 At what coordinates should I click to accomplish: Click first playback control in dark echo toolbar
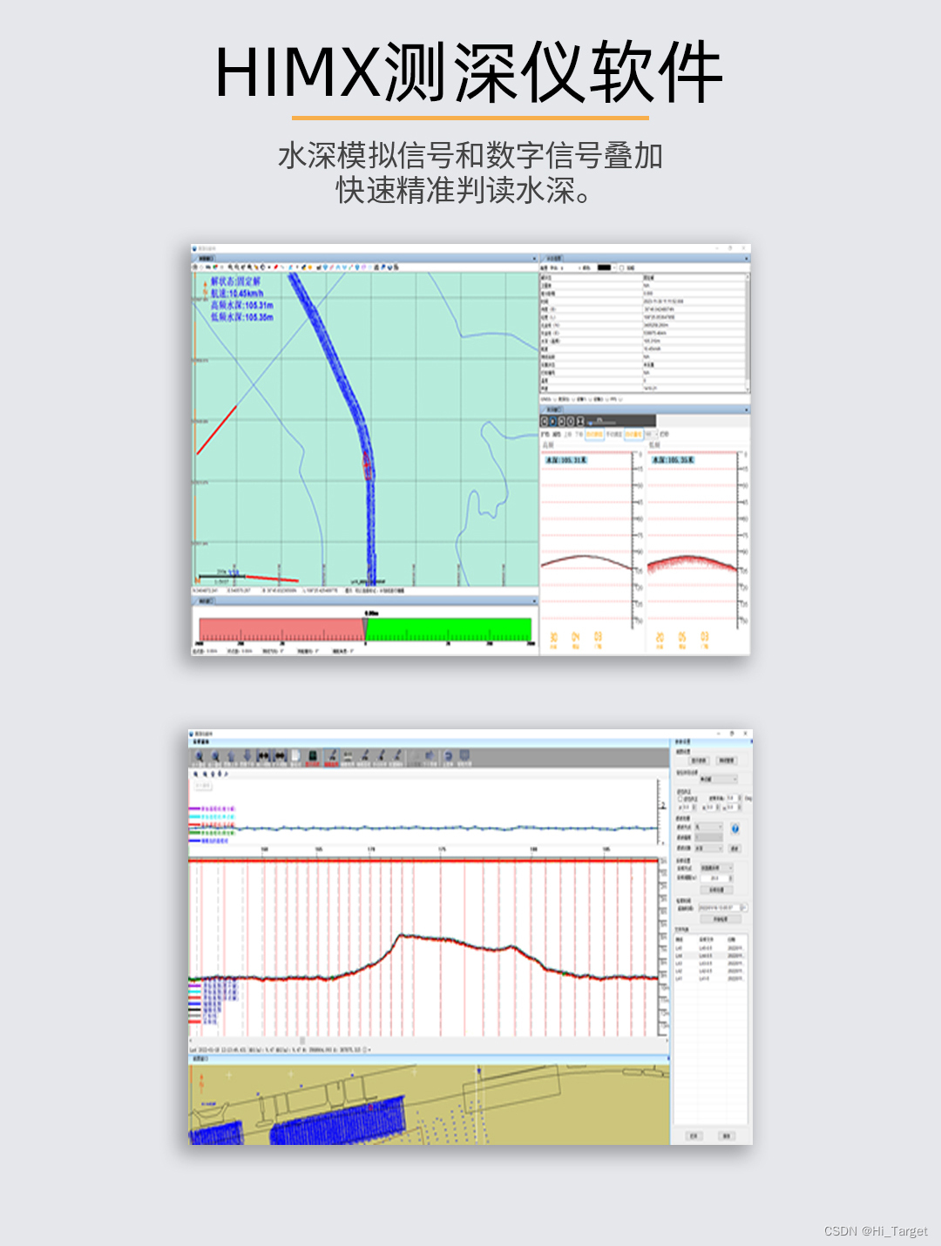[545, 422]
